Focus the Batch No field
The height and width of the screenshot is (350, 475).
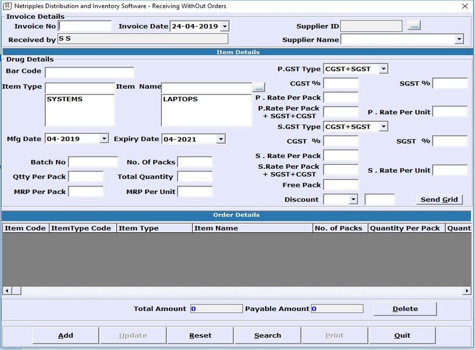coord(93,162)
